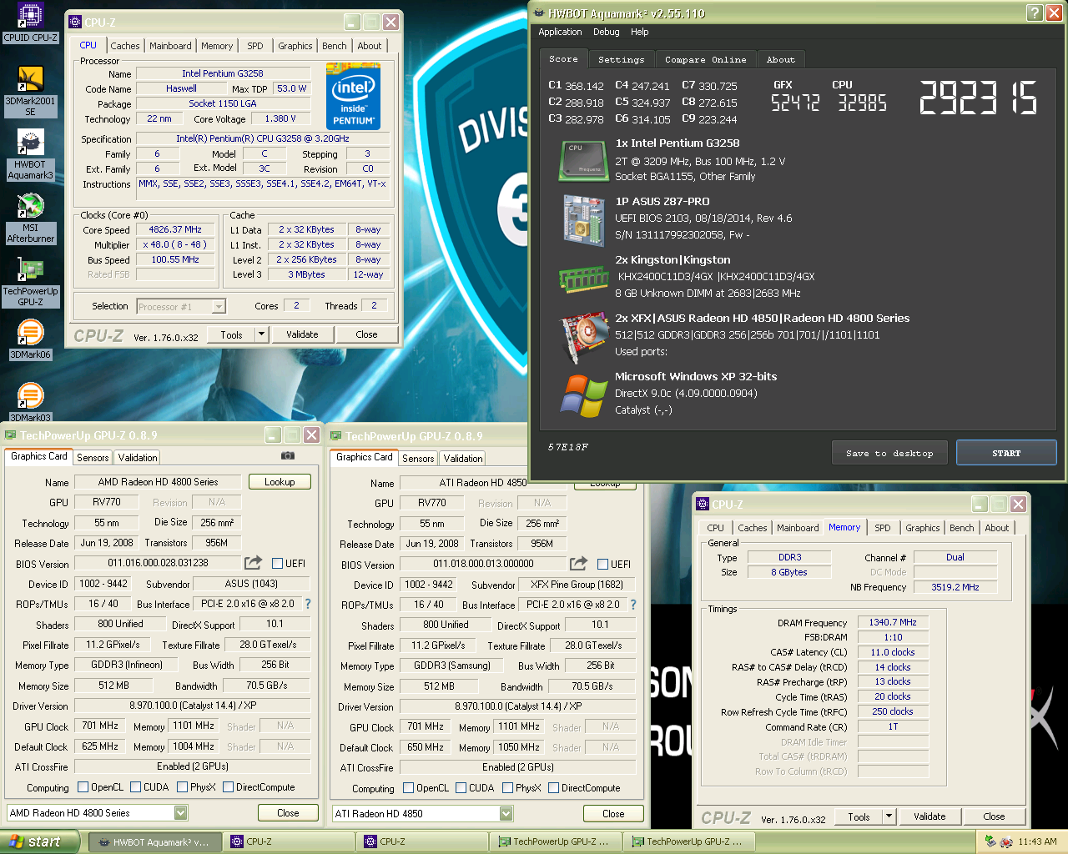This screenshot has width=1068, height=854.
Task: Click the RAM memory icon in Aquamark
Action: click(x=584, y=279)
